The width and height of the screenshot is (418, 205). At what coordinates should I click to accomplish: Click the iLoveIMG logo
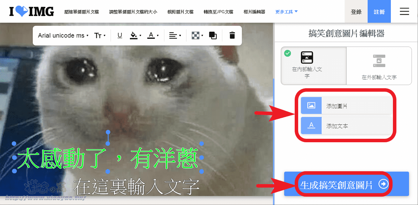(x=32, y=12)
